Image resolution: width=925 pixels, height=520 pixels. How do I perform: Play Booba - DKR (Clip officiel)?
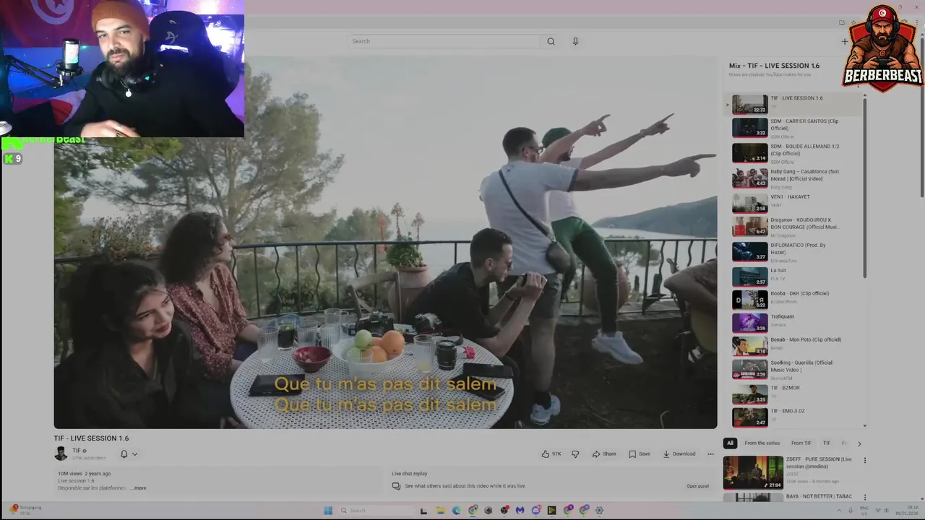point(793,300)
